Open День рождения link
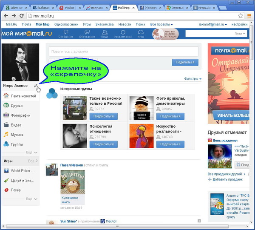Image resolution: width=255 pixels, height=230 pixels. [225, 141]
